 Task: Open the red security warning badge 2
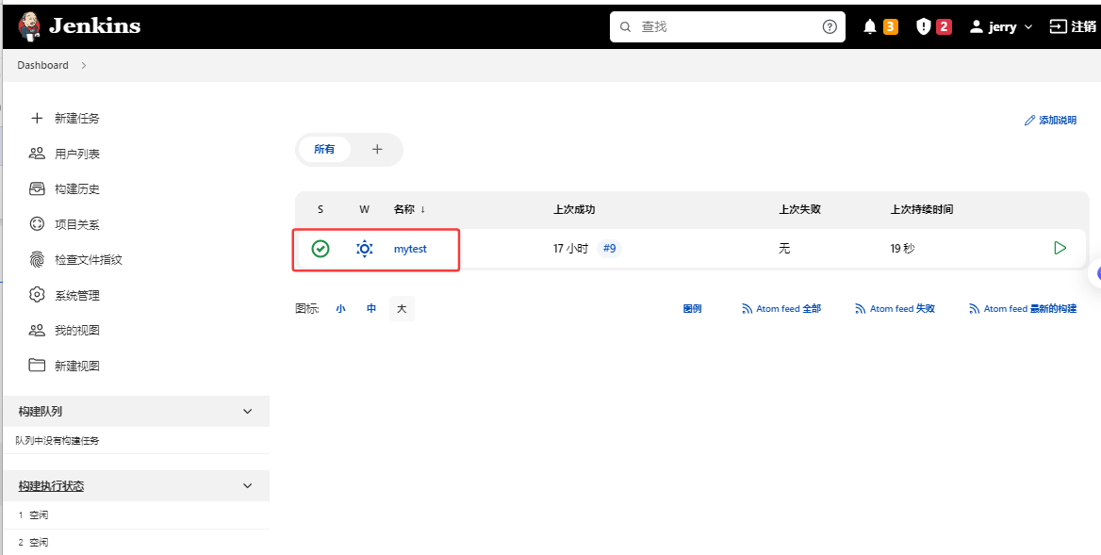pos(944,26)
